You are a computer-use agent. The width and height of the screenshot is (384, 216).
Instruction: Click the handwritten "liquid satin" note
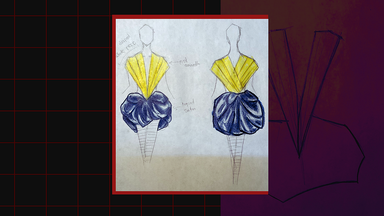(x=188, y=106)
